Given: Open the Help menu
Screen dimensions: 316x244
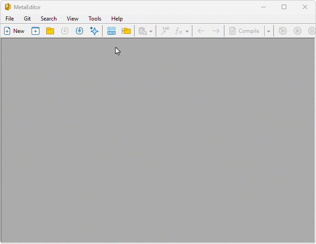Looking at the screenshot, I should (x=117, y=19).
